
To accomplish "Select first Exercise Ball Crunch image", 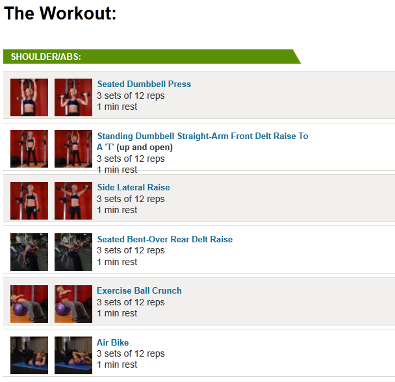I will pyautogui.click(x=29, y=304).
